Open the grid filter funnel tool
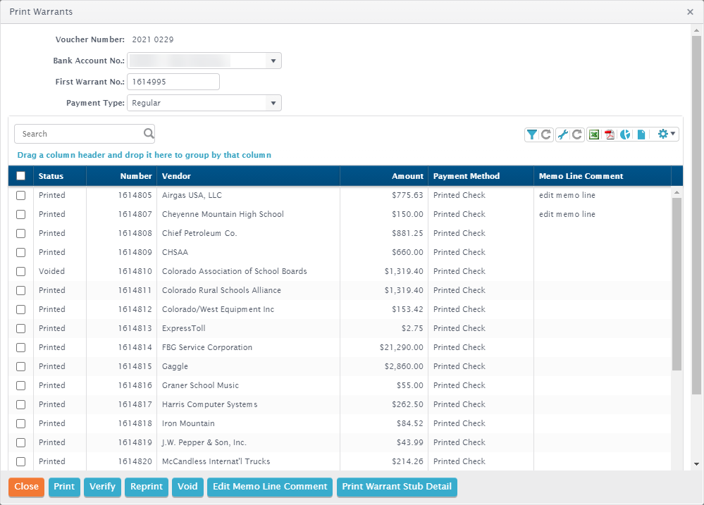This screenshot has width=704, height=505. tap(531, 135)
